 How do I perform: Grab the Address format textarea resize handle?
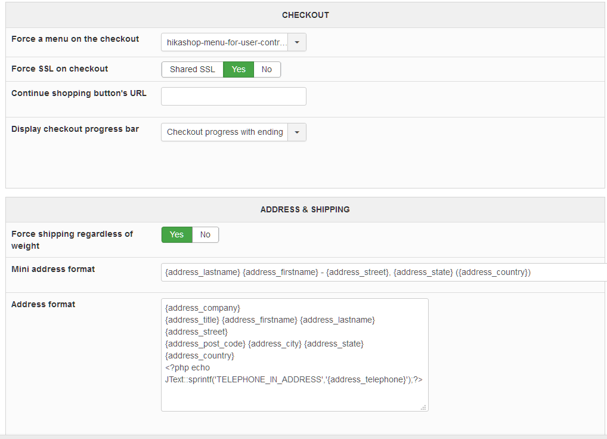pyautogui.click(x=423, y=407)
